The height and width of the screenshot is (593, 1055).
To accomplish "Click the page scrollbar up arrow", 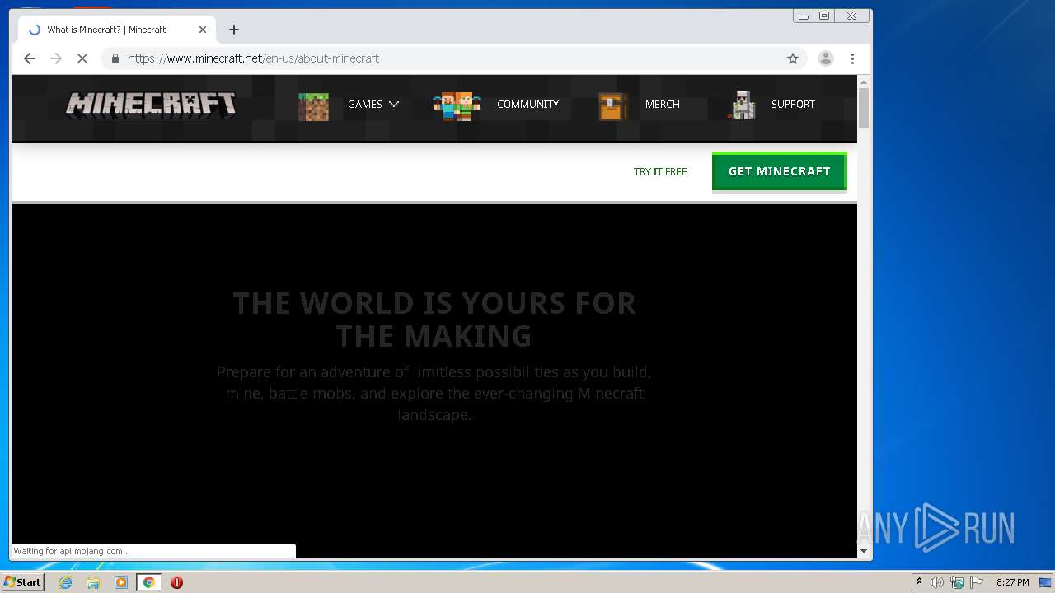I will pos(864,82).
